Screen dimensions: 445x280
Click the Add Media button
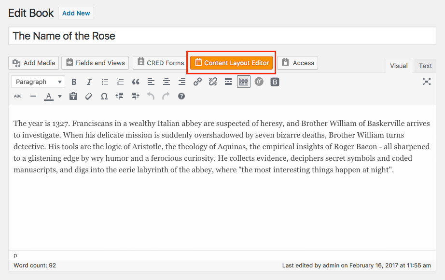click(33, 63)
